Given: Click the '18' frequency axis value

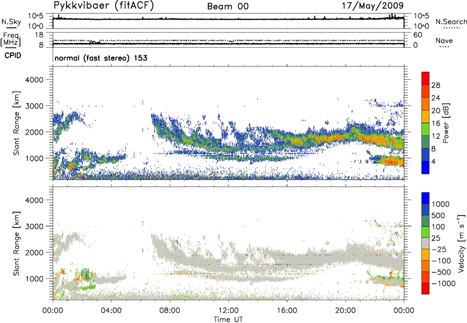Looking at the screenshot, I should click(x=39, y=35).
